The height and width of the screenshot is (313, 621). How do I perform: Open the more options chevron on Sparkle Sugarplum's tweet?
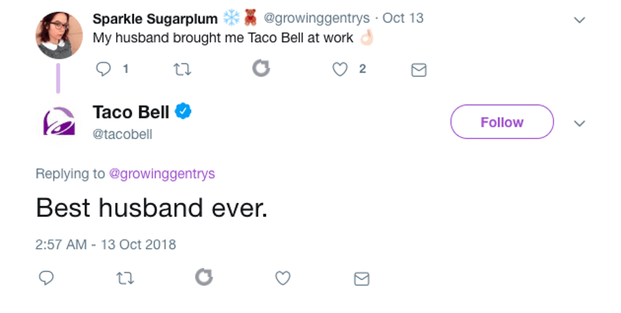(x=579, y=20)
